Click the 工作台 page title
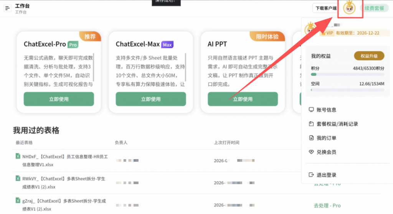Viewport: 393px width, 214px height. coord(22,6)
